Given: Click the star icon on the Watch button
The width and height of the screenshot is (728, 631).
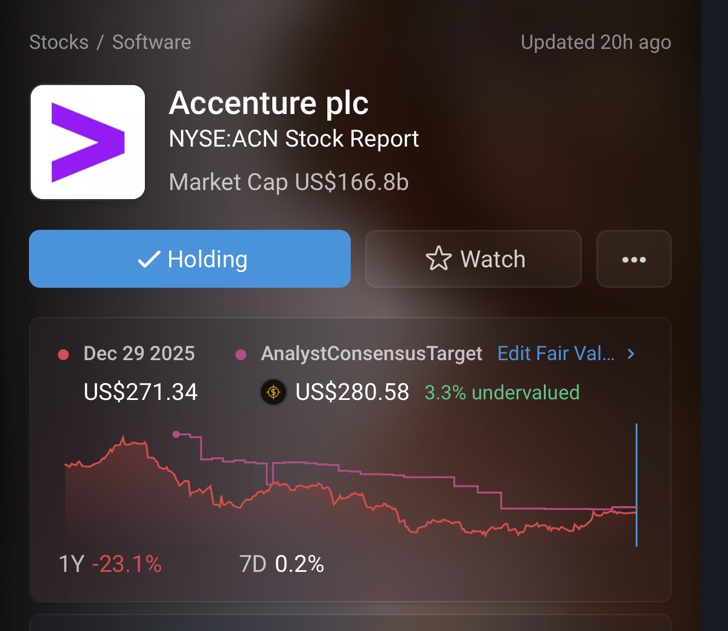Looking at the screenshot, I should coord(438,259).
